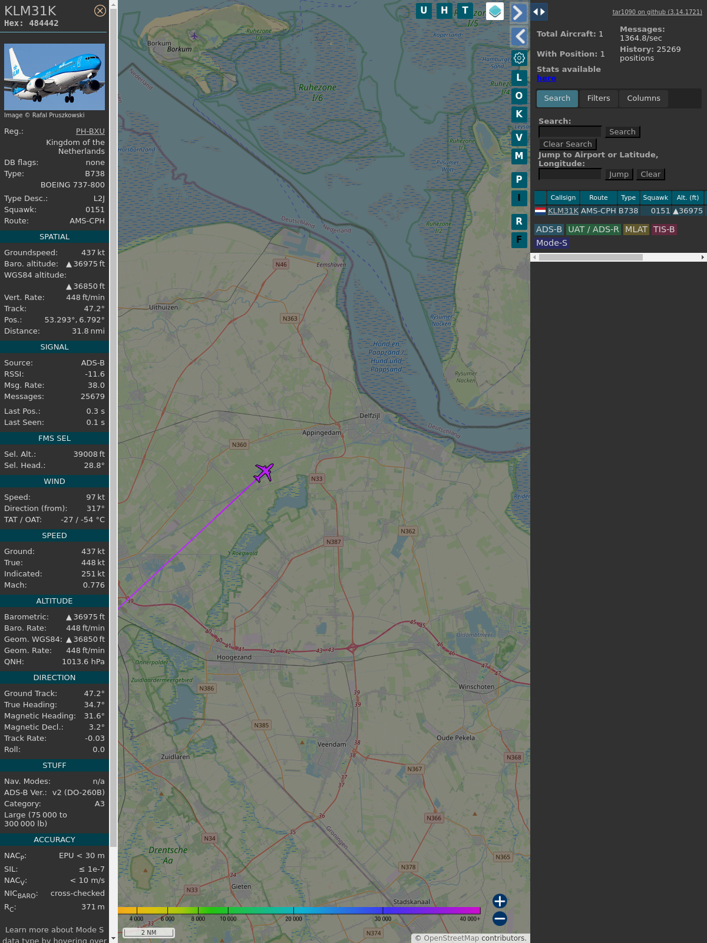Toggle the MLAT source legend
The image size is (707, 943).
click(x=636, y=230)
